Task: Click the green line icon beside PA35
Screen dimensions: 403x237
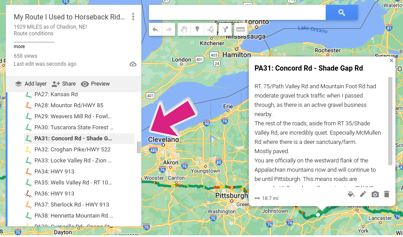Action: pyautogui.click(x=28, y=183)
